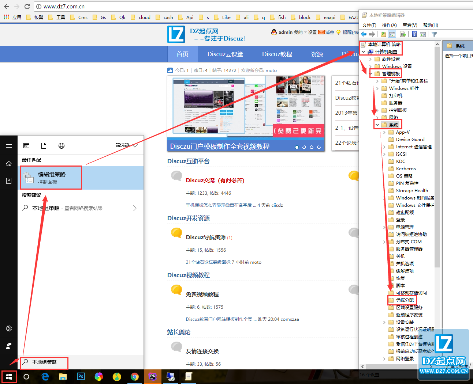The image size is (473, 384).
Task: Select the 电源管理 folder in the tree
Action: (x=405, y=227)
